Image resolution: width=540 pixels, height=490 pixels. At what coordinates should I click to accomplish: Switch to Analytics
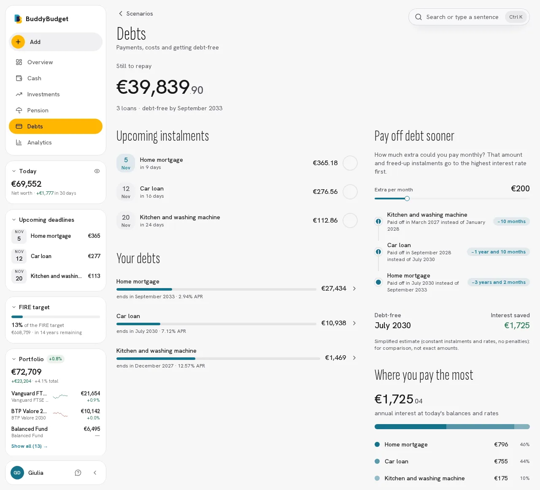[x=56, y=142]
